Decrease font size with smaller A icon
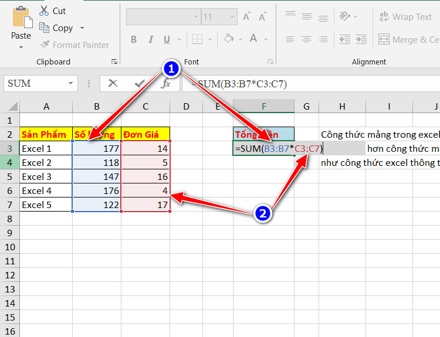Viewport: 440px width, 337px height. [x=262, y=16]
